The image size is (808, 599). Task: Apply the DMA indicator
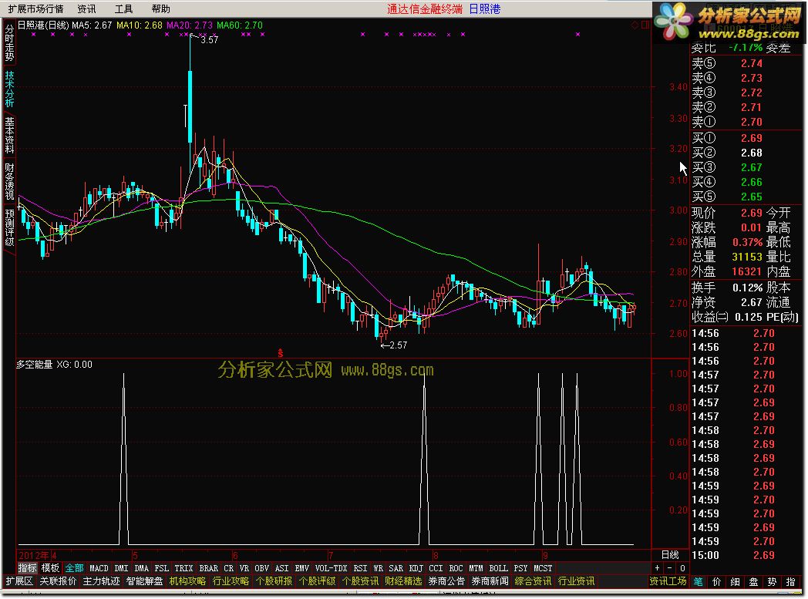(x=141, y=568)
